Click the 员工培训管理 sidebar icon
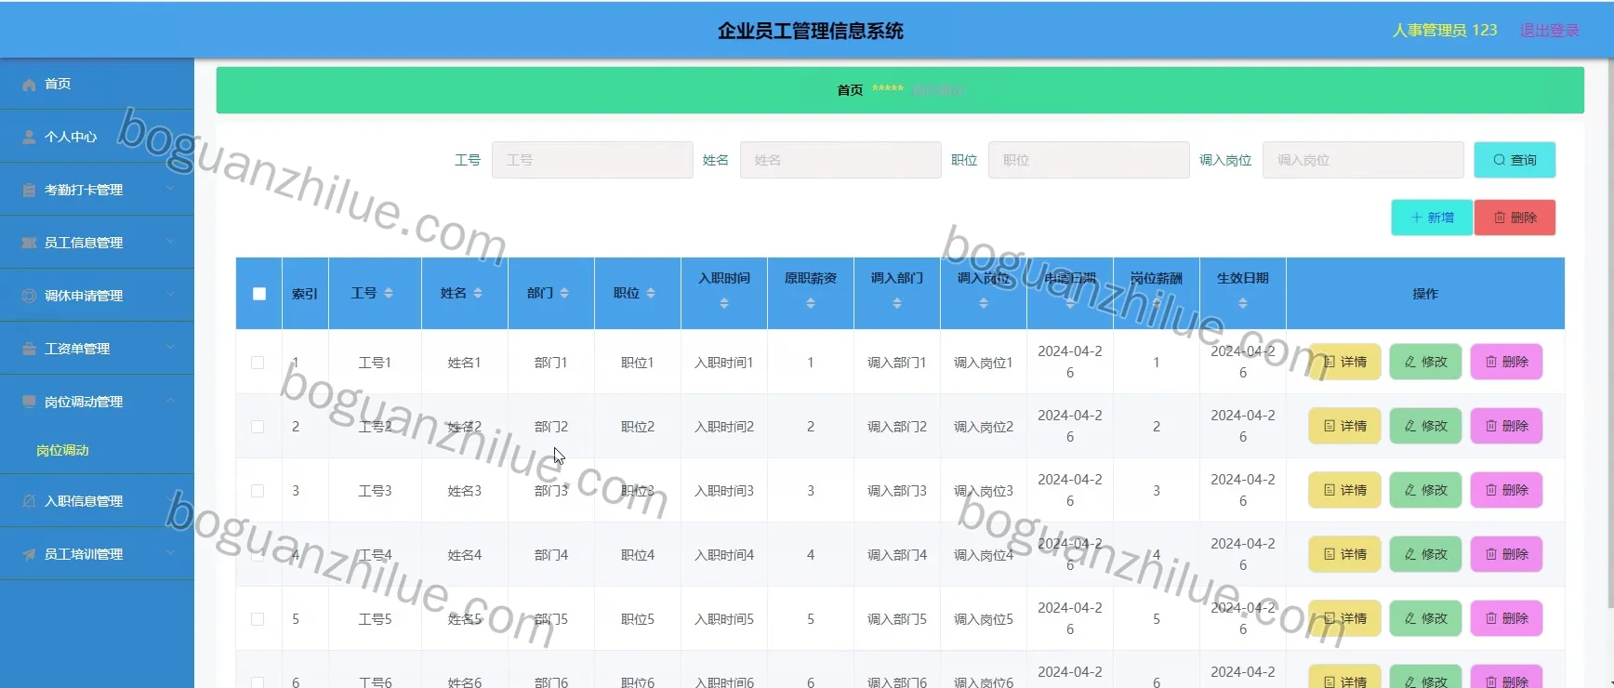1614x688 pixels. click(29, 555)
